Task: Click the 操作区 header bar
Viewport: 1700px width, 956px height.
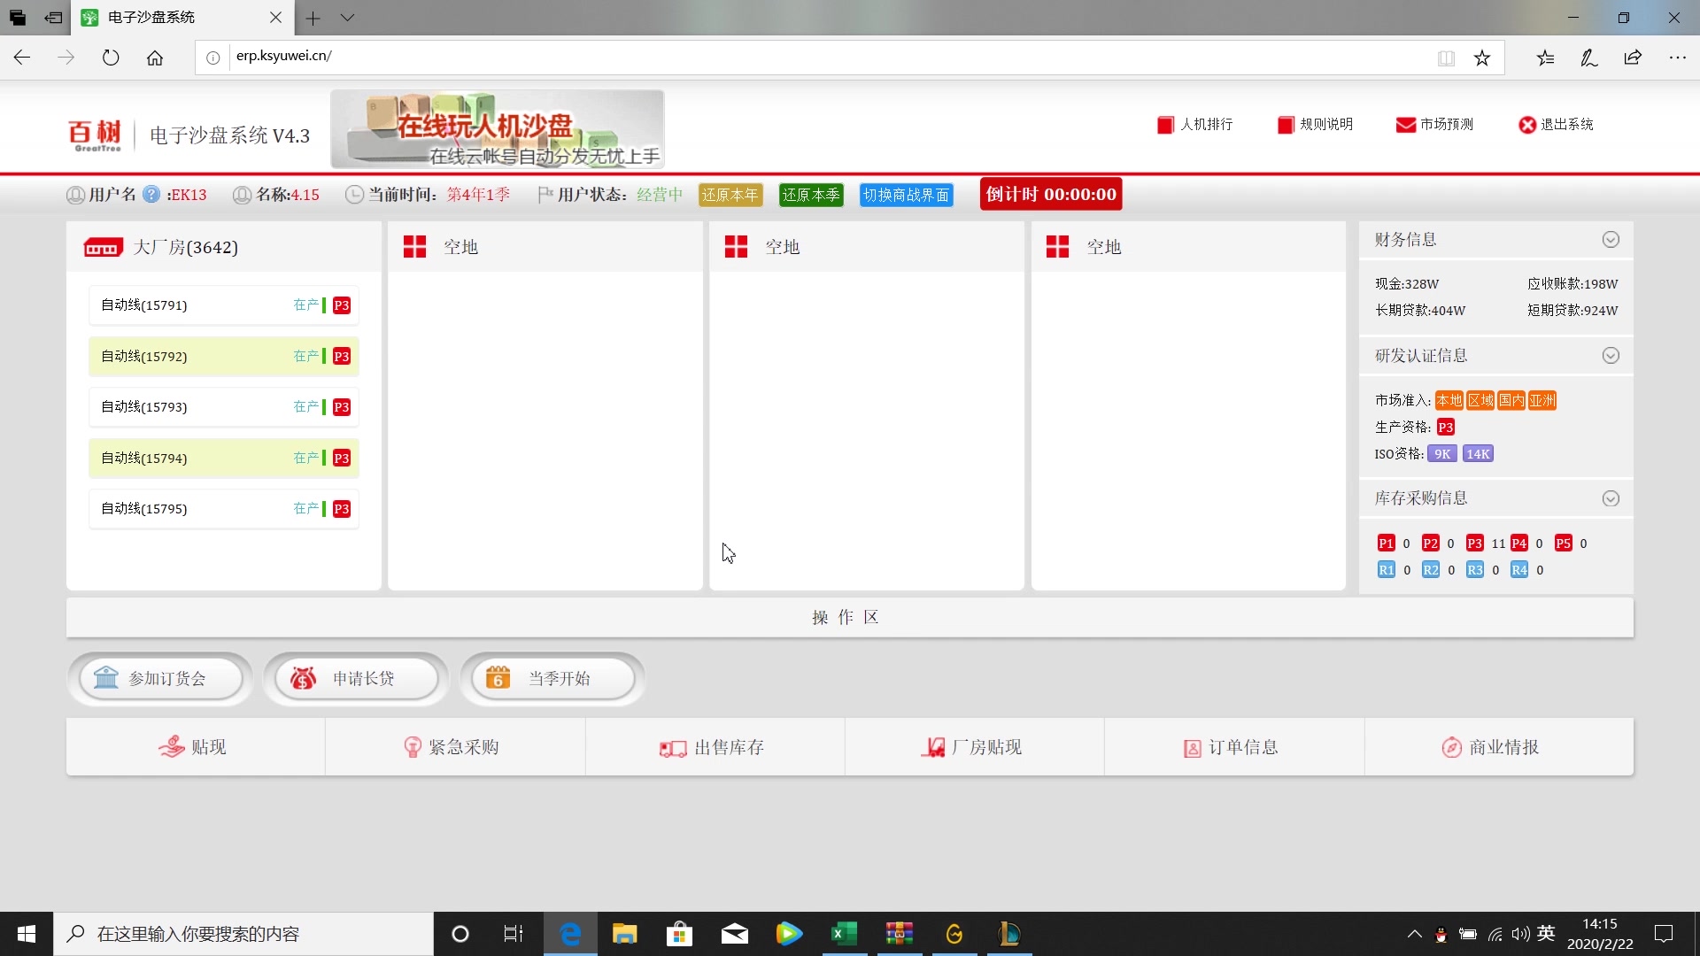Action: click(849, 617)
